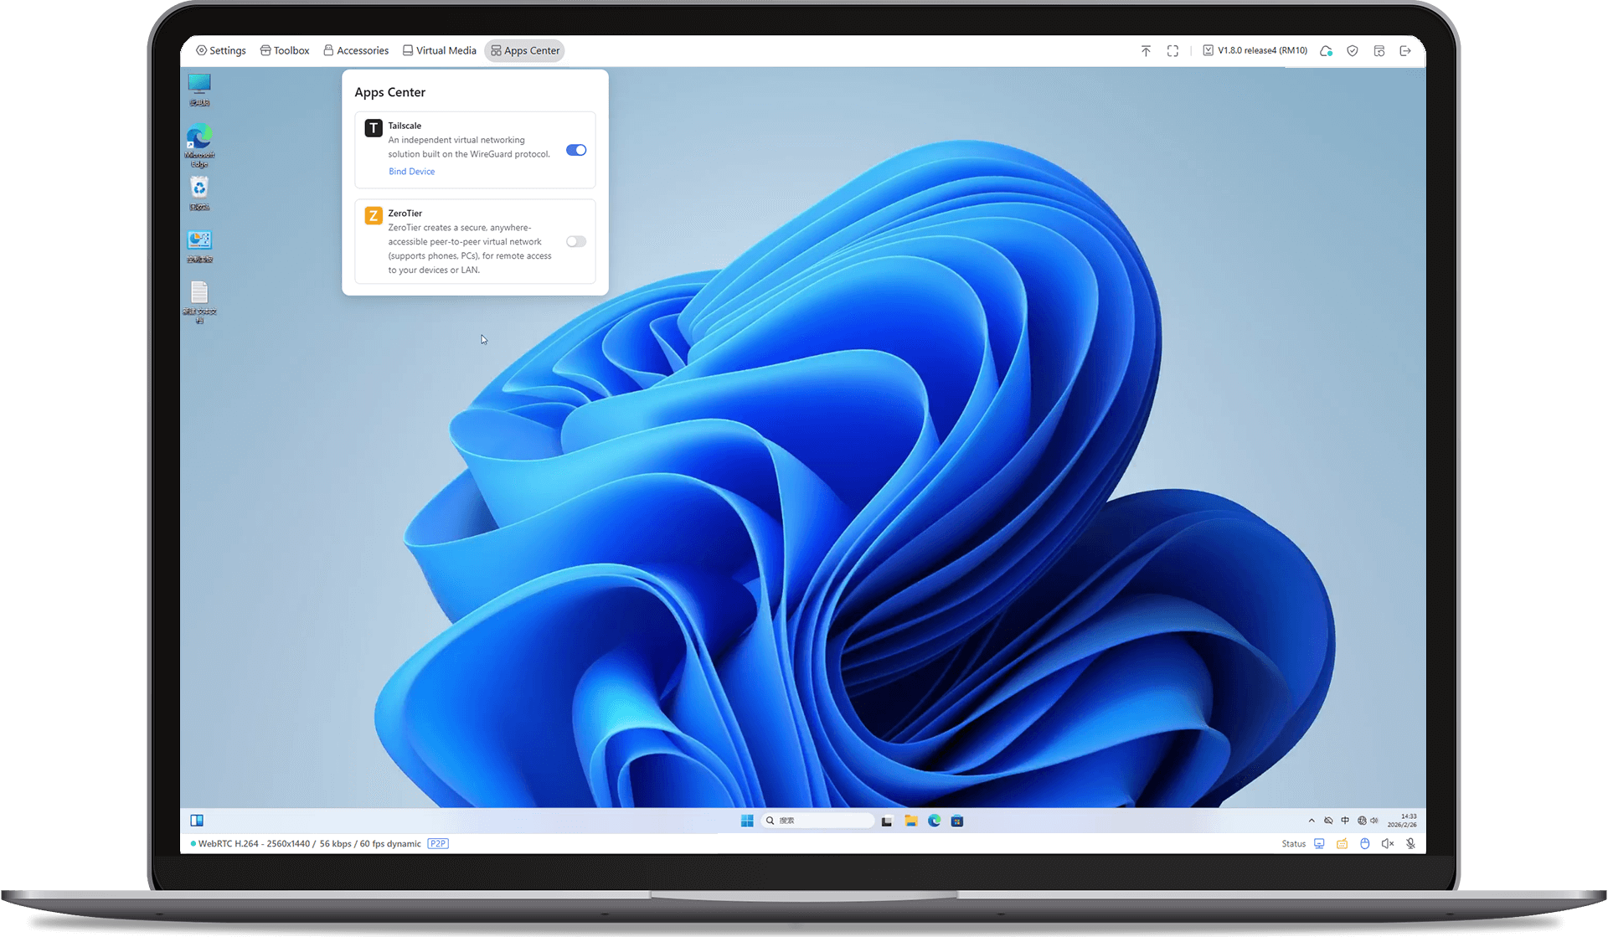The width and height of the screenshot is (1608, 937).
Task: Click the Bind Device link
Action: coord(411,172)
